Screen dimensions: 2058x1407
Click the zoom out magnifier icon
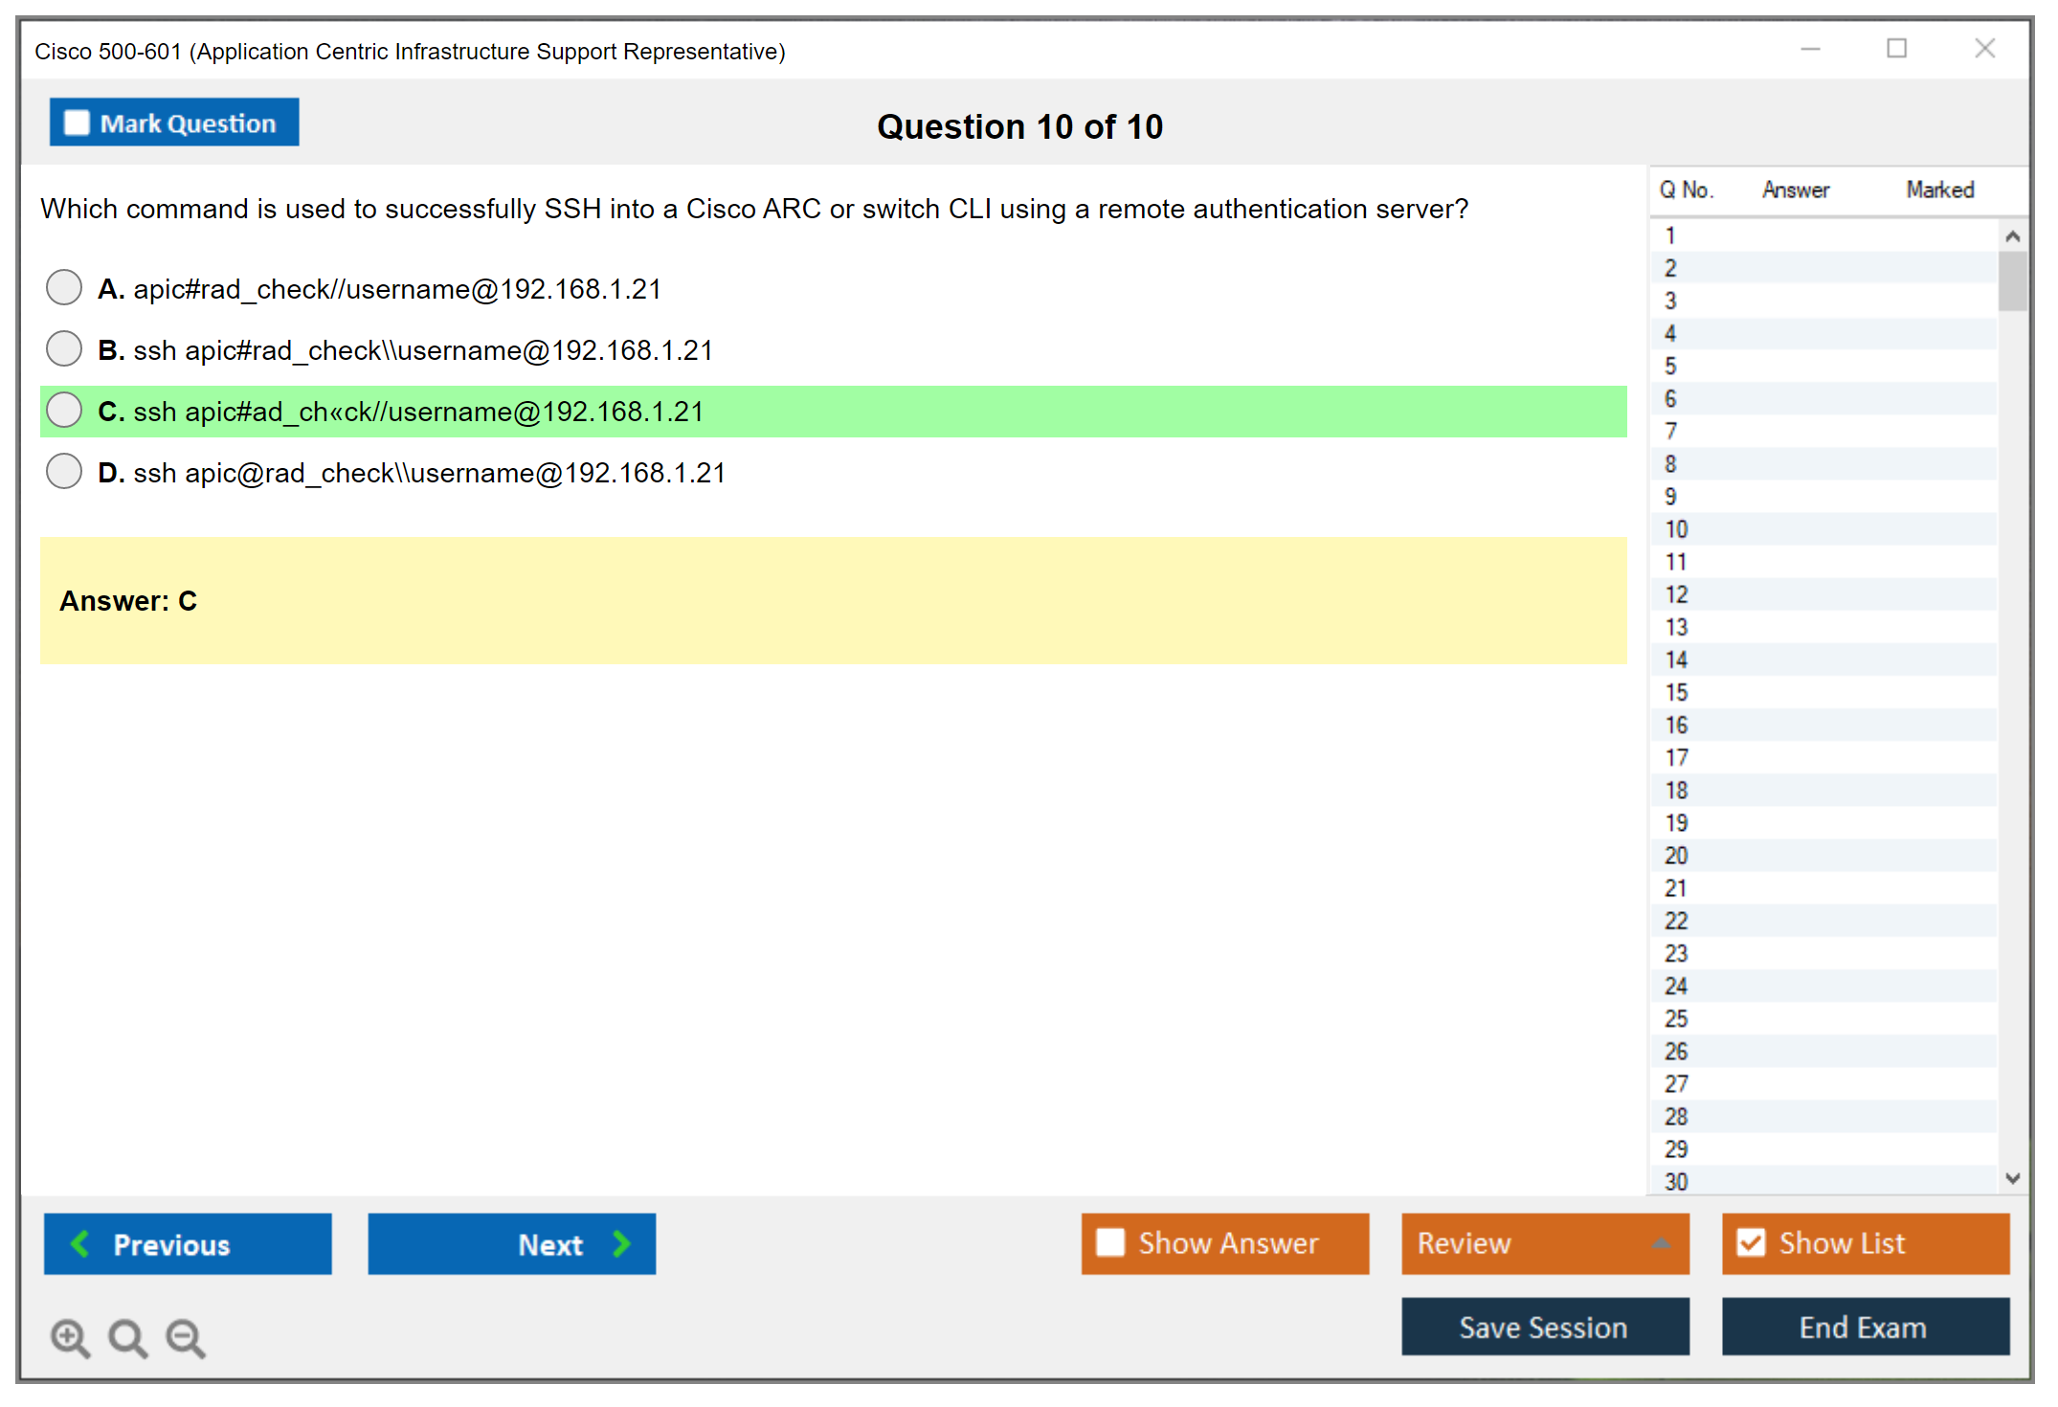(185, 1337)
